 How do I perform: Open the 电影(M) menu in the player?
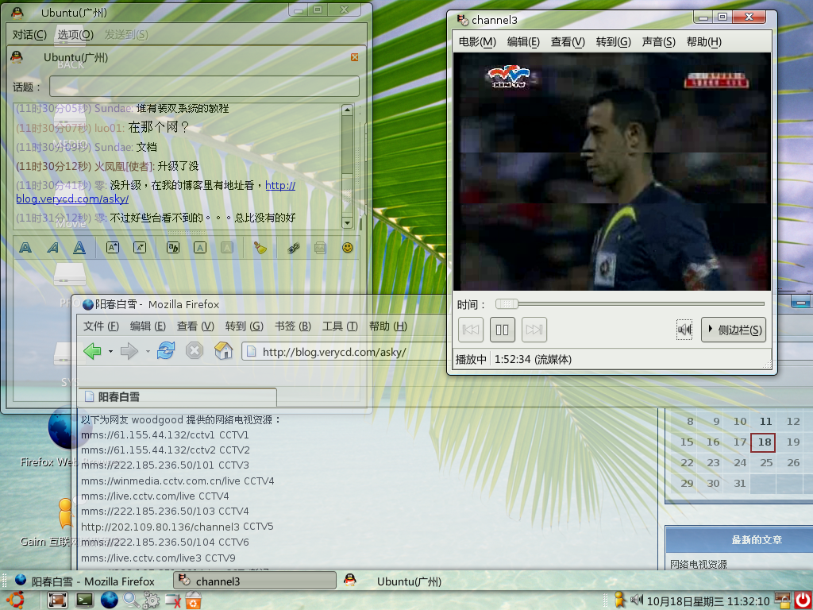coord(477,42)
